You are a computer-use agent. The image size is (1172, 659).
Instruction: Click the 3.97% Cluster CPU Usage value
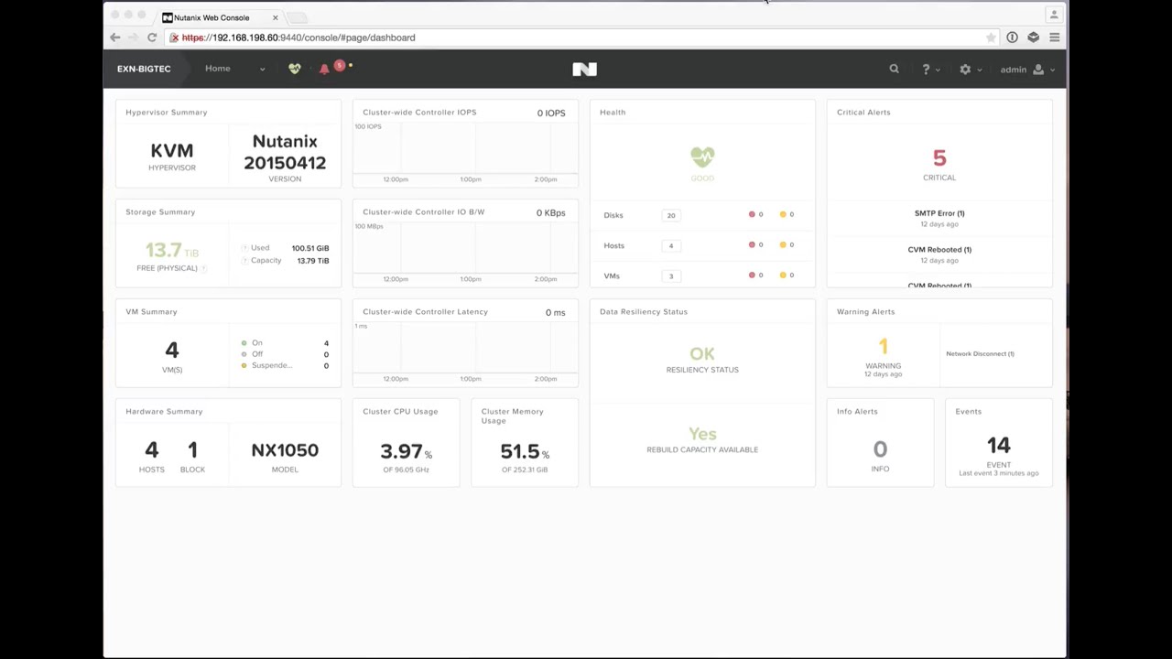coord(406,451)
